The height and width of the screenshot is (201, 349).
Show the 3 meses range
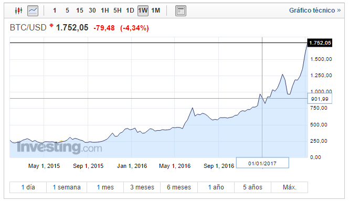[142, 187]
